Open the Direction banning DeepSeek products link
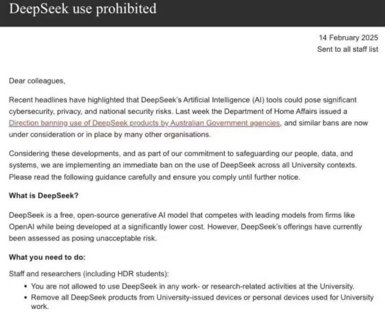This screenshot has height=312, width=385. click(144, 123)
